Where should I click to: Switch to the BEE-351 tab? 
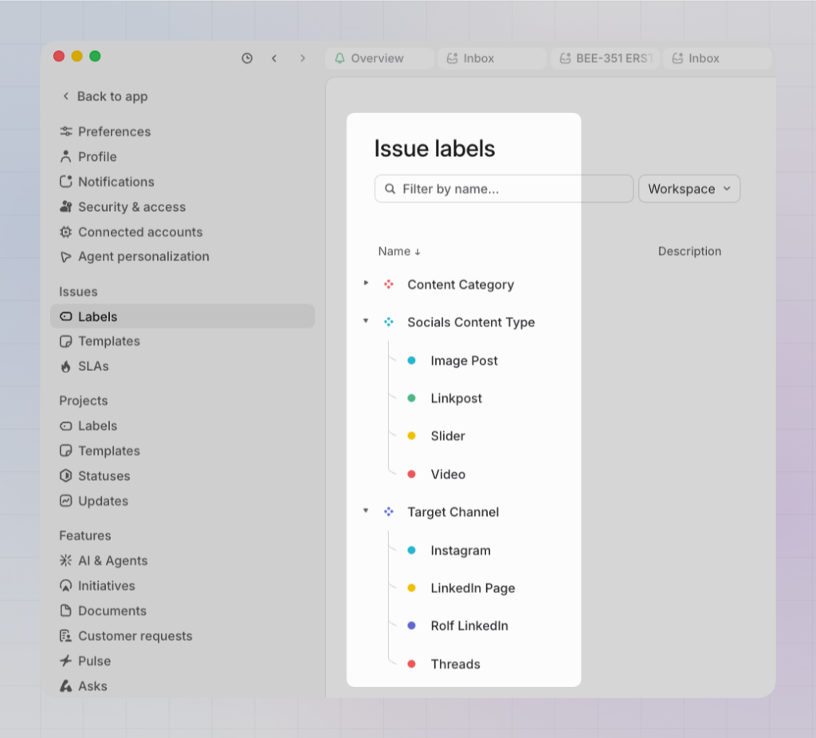(605, 58)
